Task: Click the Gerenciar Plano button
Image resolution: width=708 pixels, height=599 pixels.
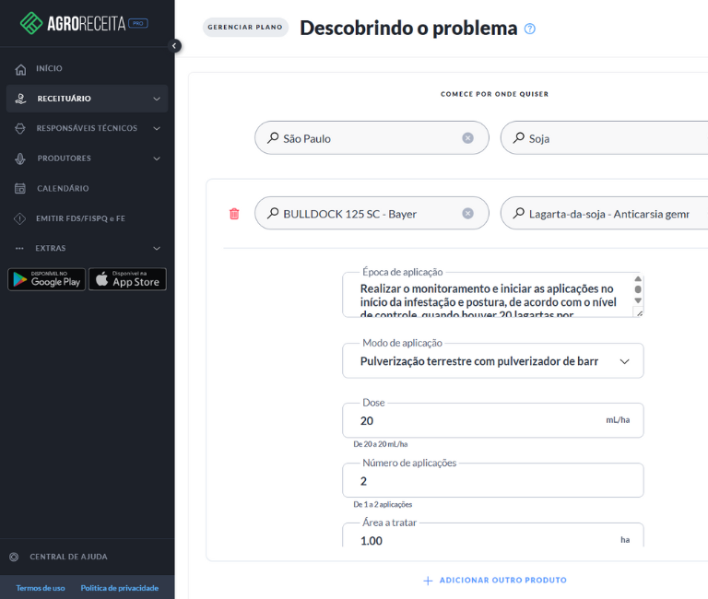Action: [x=245, y=28]
